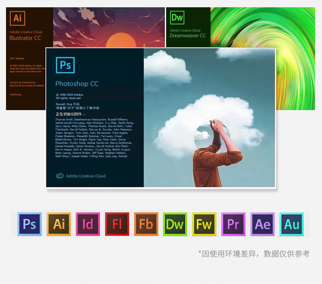Click the Photoshop Ps icon in bottom row
Viewport: 322px width, 284px height.
click(x=30, y=224)
